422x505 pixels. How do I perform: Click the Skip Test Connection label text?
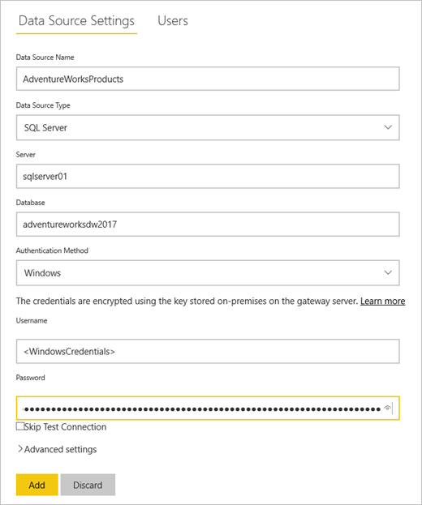tap(65, 427)
